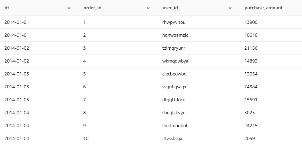Screen dimensions: 302x146
Task: Click purchase amount 21156 cell
Action: pyautogui.click(x=251, y=48)
